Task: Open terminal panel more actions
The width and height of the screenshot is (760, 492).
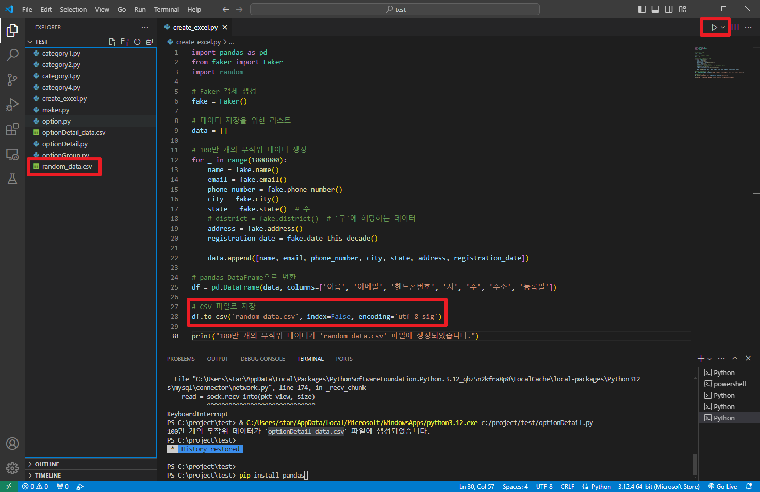Action: [x=721, y=358]
